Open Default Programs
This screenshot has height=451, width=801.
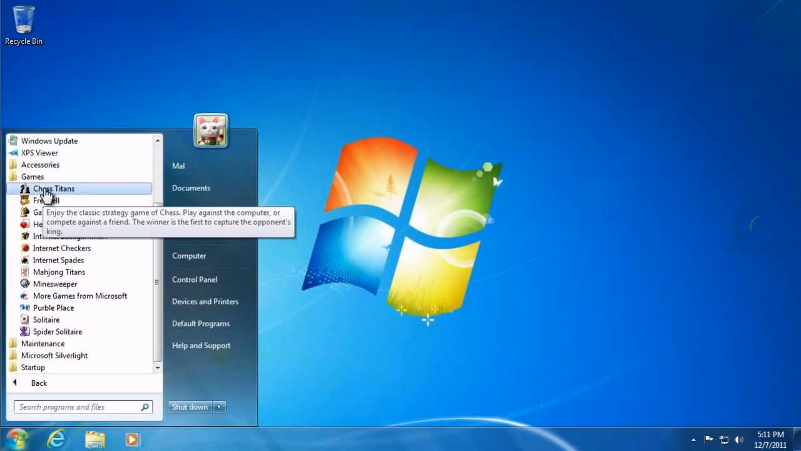point(201,323)
